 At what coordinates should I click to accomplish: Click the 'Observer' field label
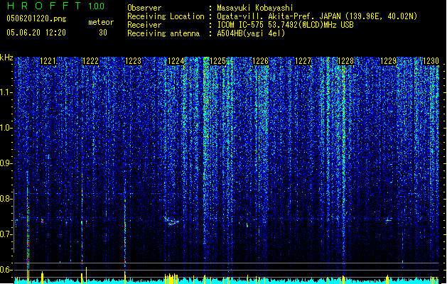point(144,8)
